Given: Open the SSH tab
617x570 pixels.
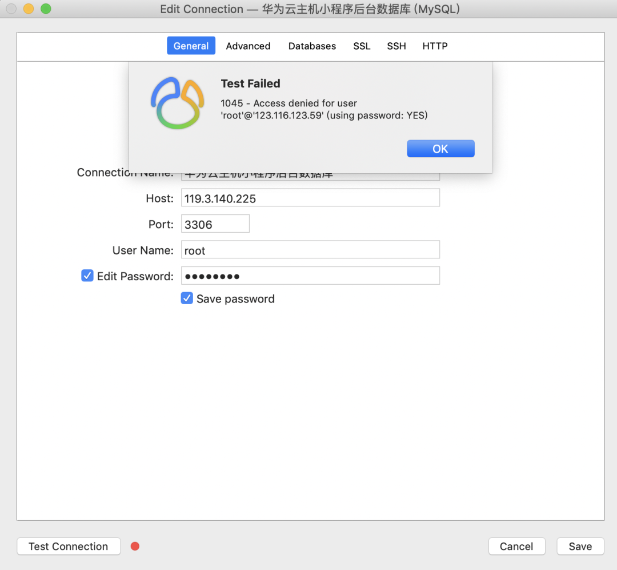Looking at the screenshot, I should (396, 46).
